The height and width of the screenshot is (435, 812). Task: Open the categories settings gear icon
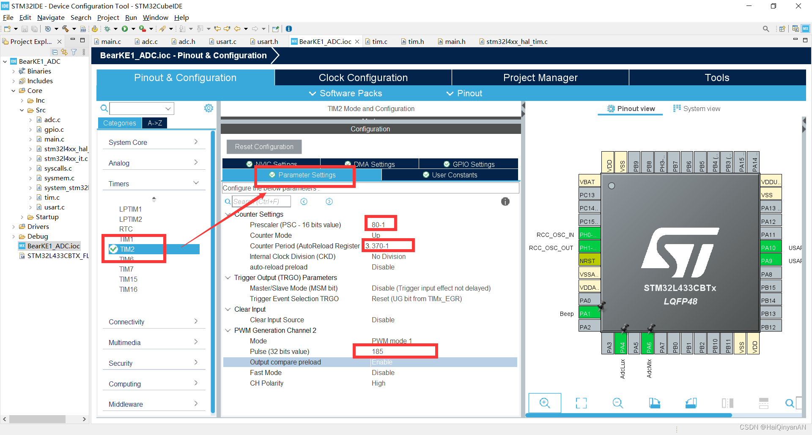[x=208, y=108]
